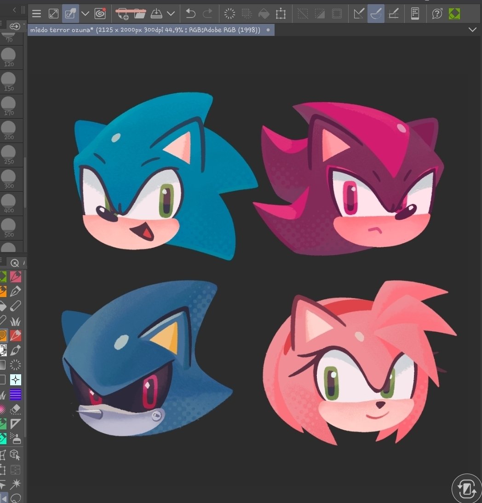Click Clear Outside Selection icon
Image resolution: width=482 pixels, height=503 pixels.
tap(247, 13)
